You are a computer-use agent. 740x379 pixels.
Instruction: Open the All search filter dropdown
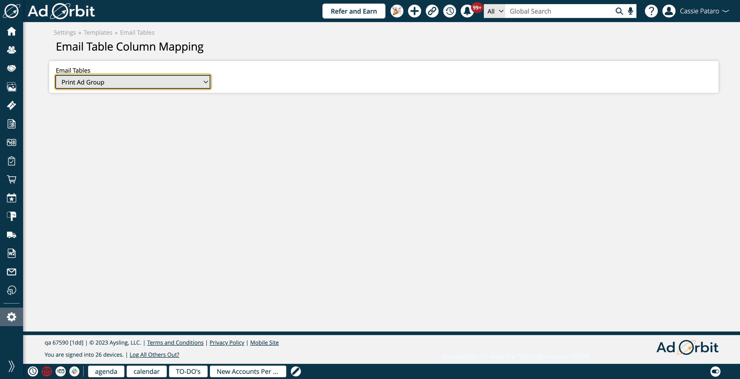coord(495,11)
